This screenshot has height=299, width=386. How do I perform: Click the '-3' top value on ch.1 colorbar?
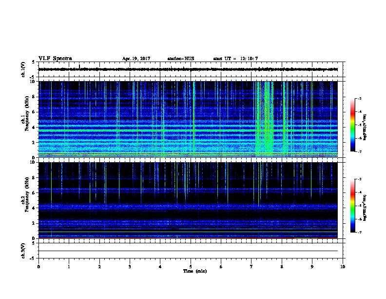tap(359, 98)
